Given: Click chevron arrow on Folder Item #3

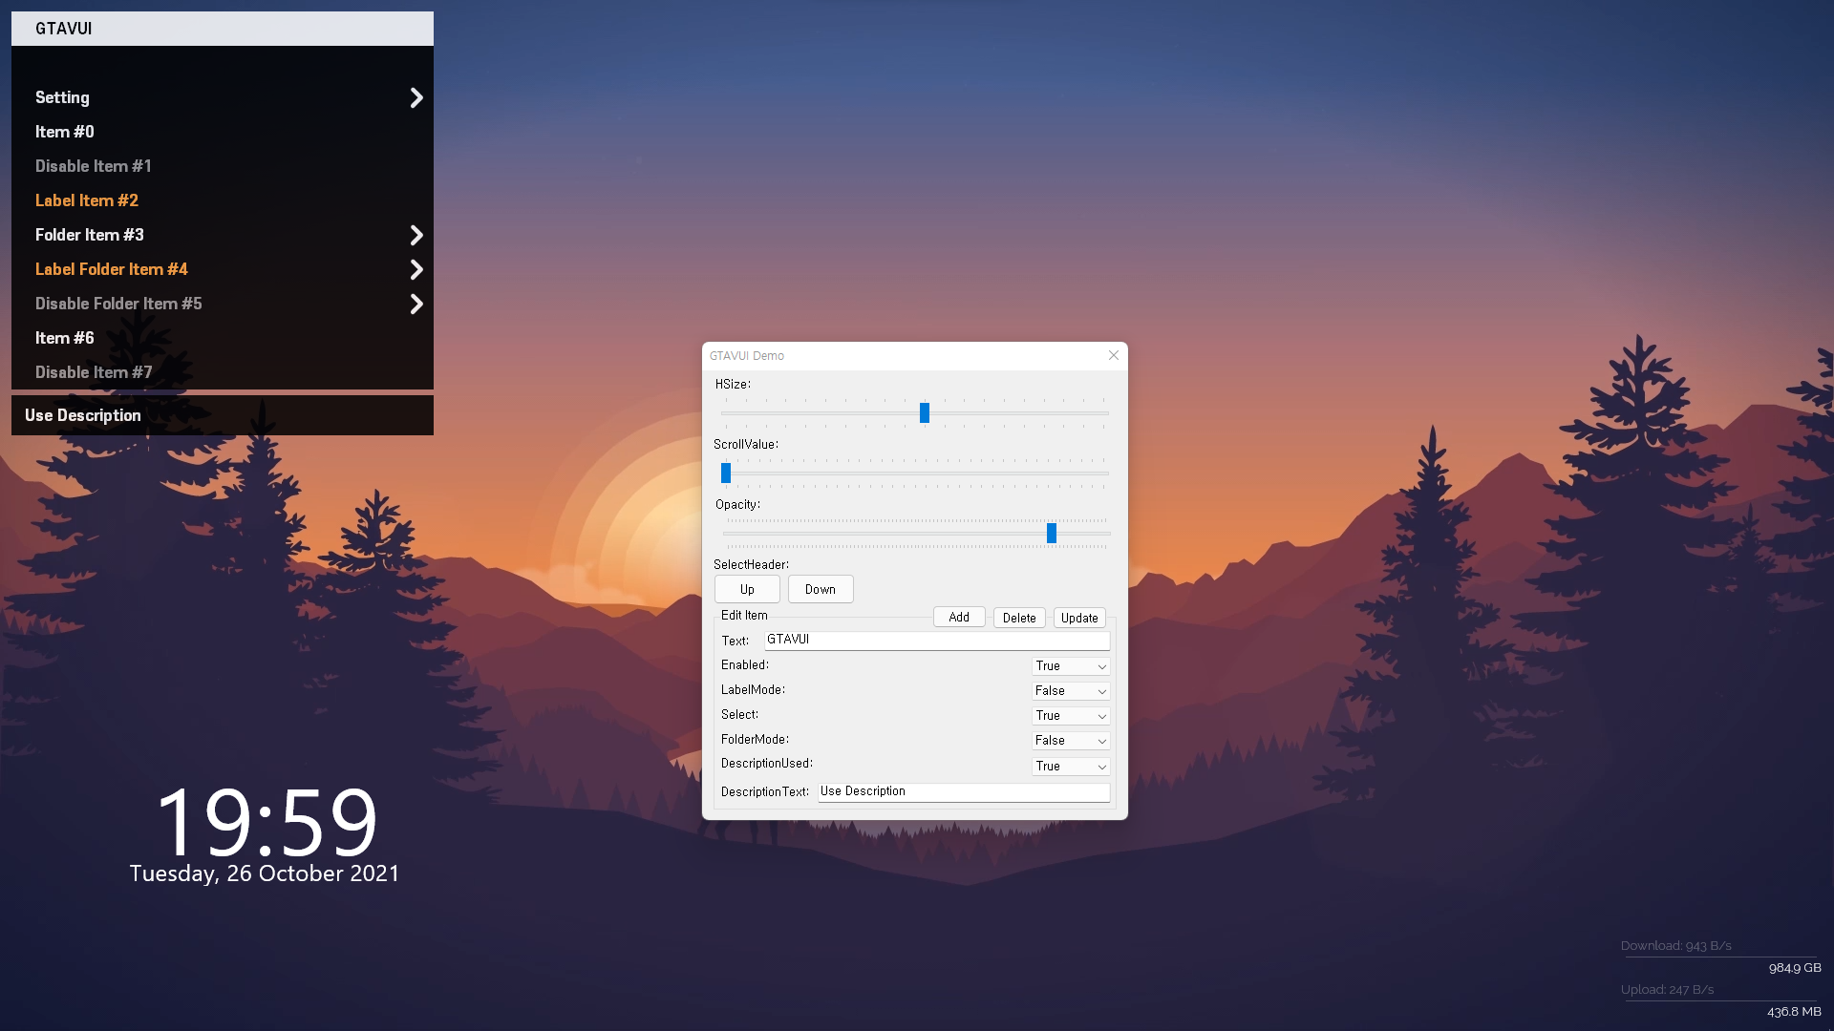Looking at the screenshot, I should coord(416,235).
